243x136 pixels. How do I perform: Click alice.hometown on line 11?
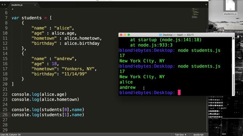82,38
